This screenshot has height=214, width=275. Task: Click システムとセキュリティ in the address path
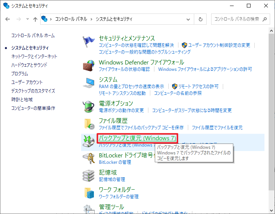(x=114, y=19)
